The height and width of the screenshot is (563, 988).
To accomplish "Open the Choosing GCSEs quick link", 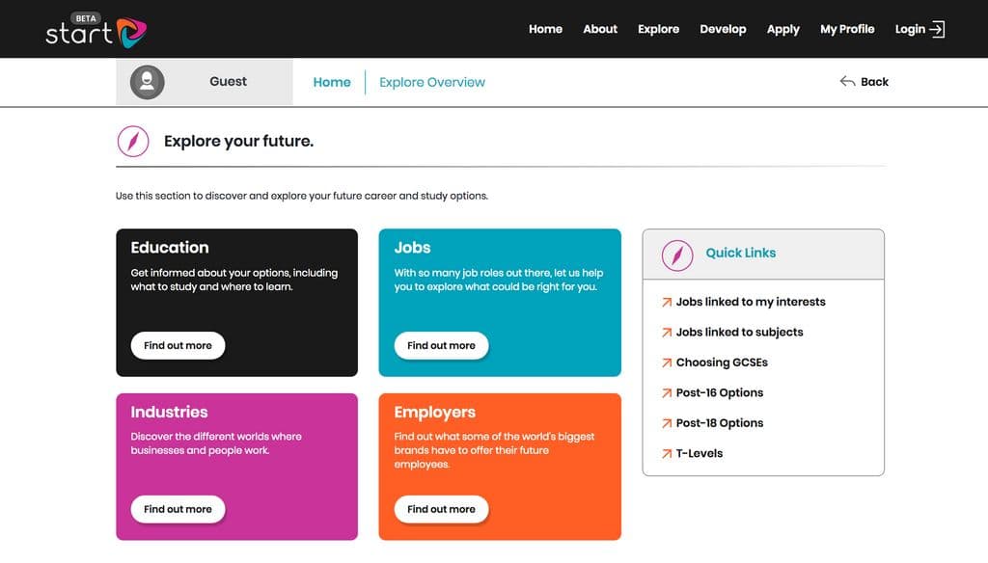I will tap(722, 362).
